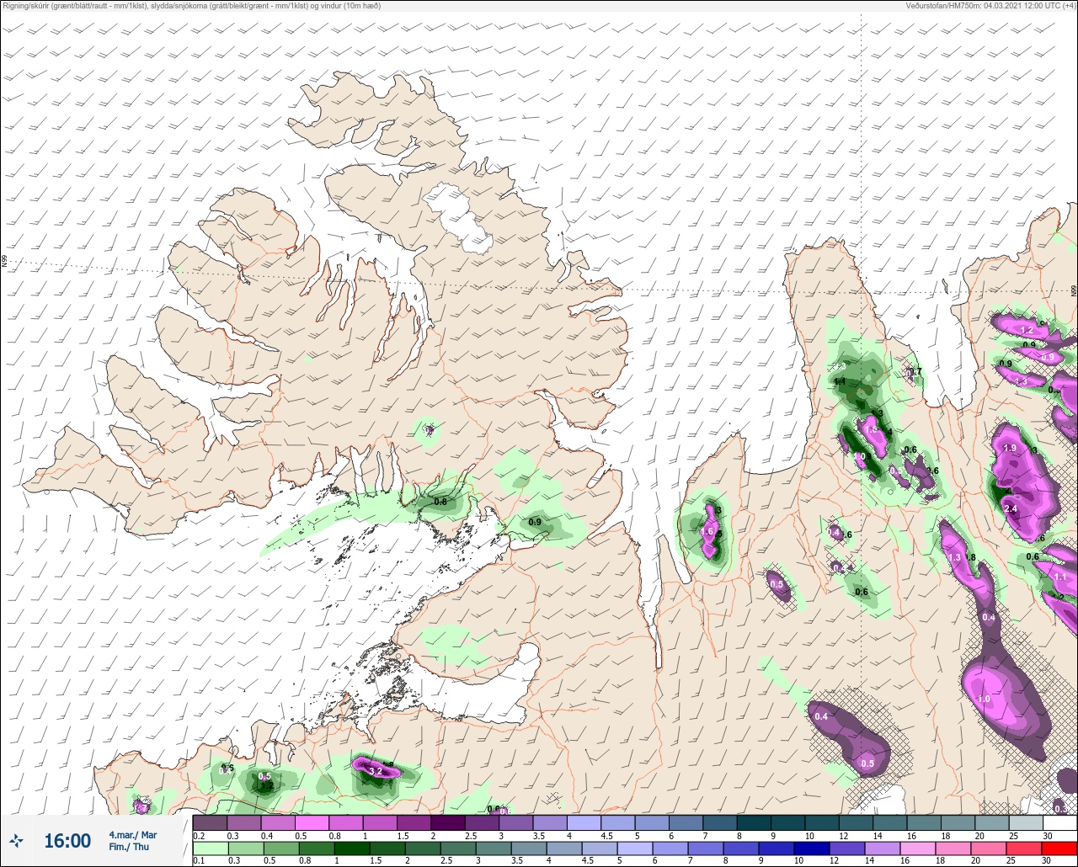This screenshot has height=867, width=1078.
Task: Click the N99 latitude label on the left edge
Action: (4, 262)
